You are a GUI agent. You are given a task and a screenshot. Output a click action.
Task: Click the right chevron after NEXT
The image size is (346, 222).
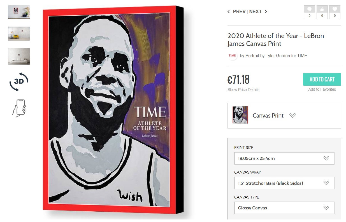pos(266,11)
